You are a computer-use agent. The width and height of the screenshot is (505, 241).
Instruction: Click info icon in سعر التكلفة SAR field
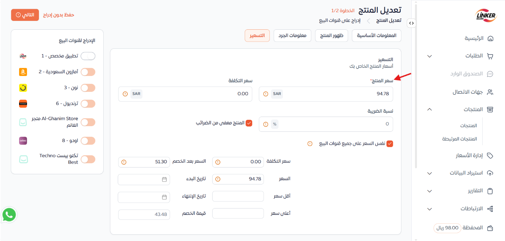[125, 94]
